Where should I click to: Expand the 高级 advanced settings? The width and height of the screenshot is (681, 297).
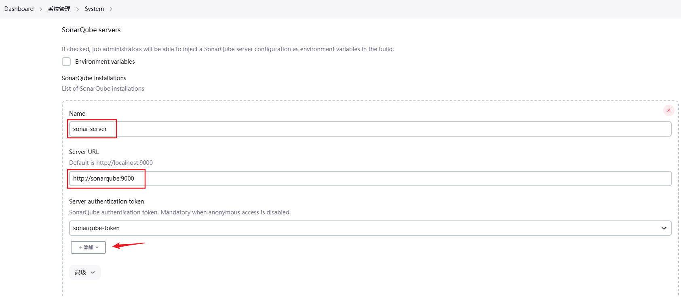[85, 272]
